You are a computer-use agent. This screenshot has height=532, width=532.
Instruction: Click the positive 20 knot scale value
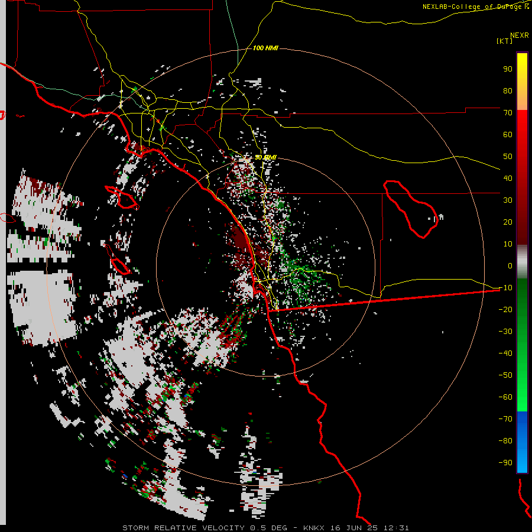tap(508, 222)
